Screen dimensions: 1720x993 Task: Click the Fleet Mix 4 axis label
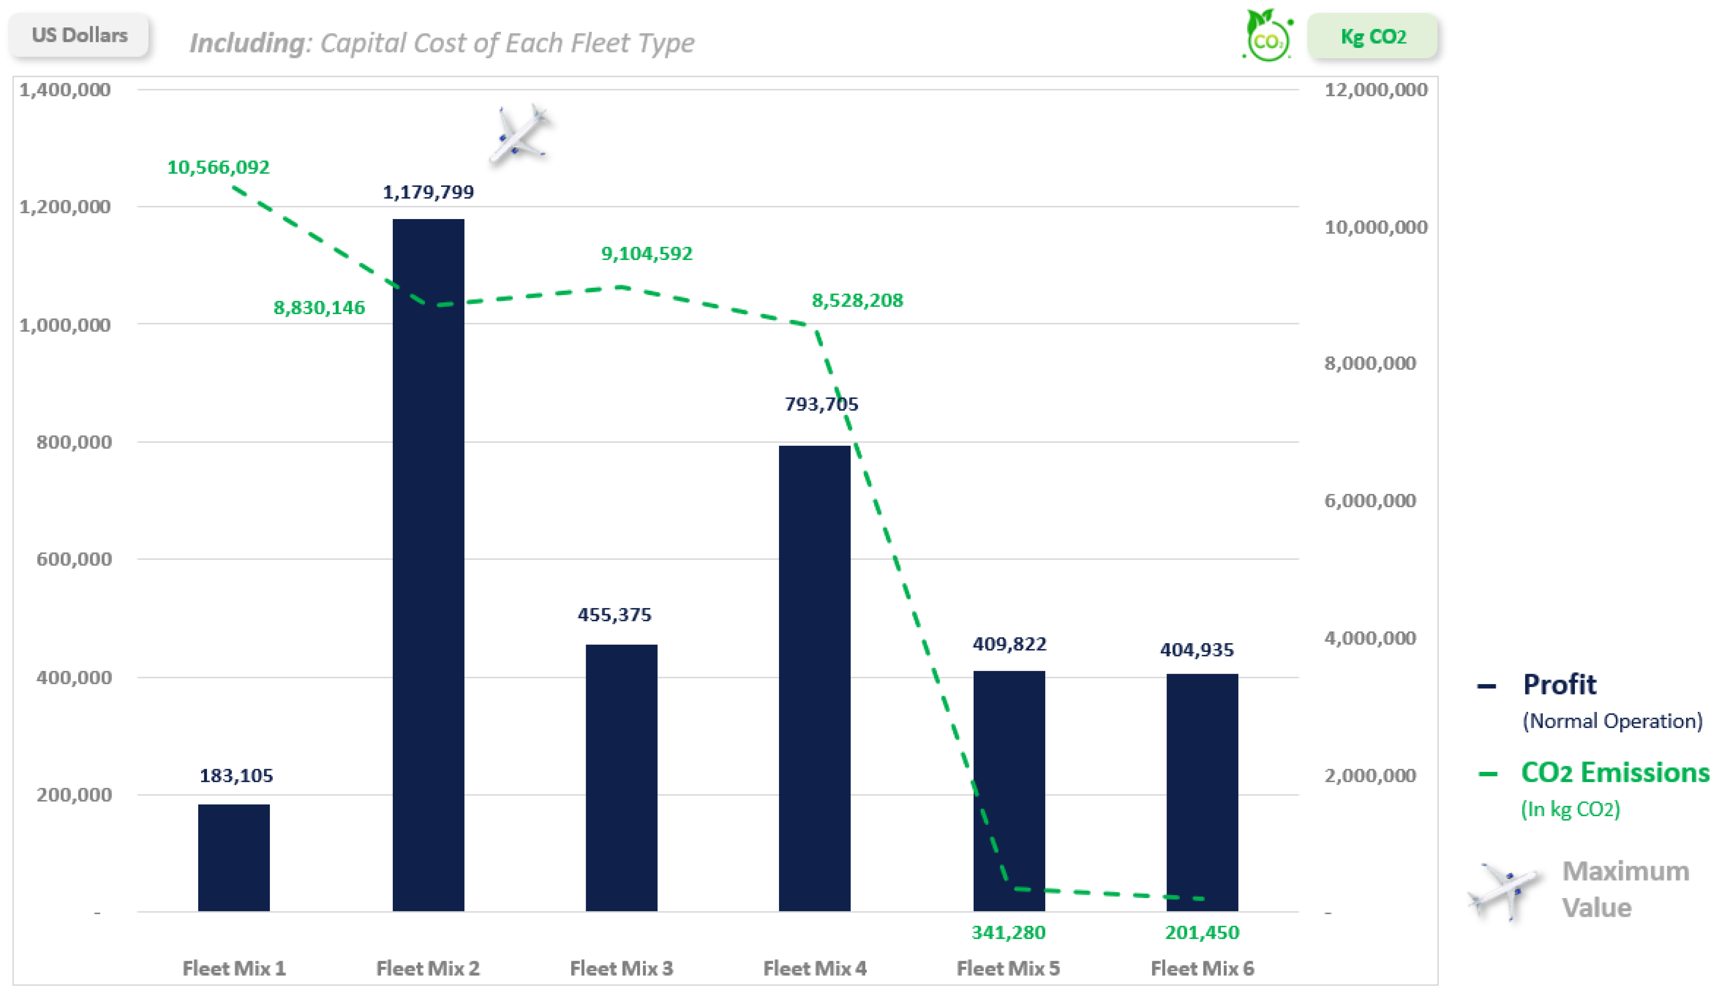pyautogui.click(x=815, y=968)
